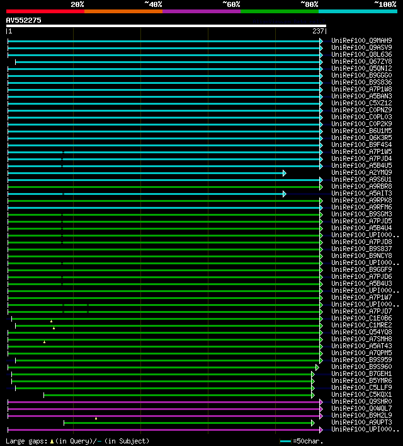Click the arrowhead ending the UniRef100_C5KQX1 alignment
Viewport: 403px width, 446px height.
[x=313, y=395]
